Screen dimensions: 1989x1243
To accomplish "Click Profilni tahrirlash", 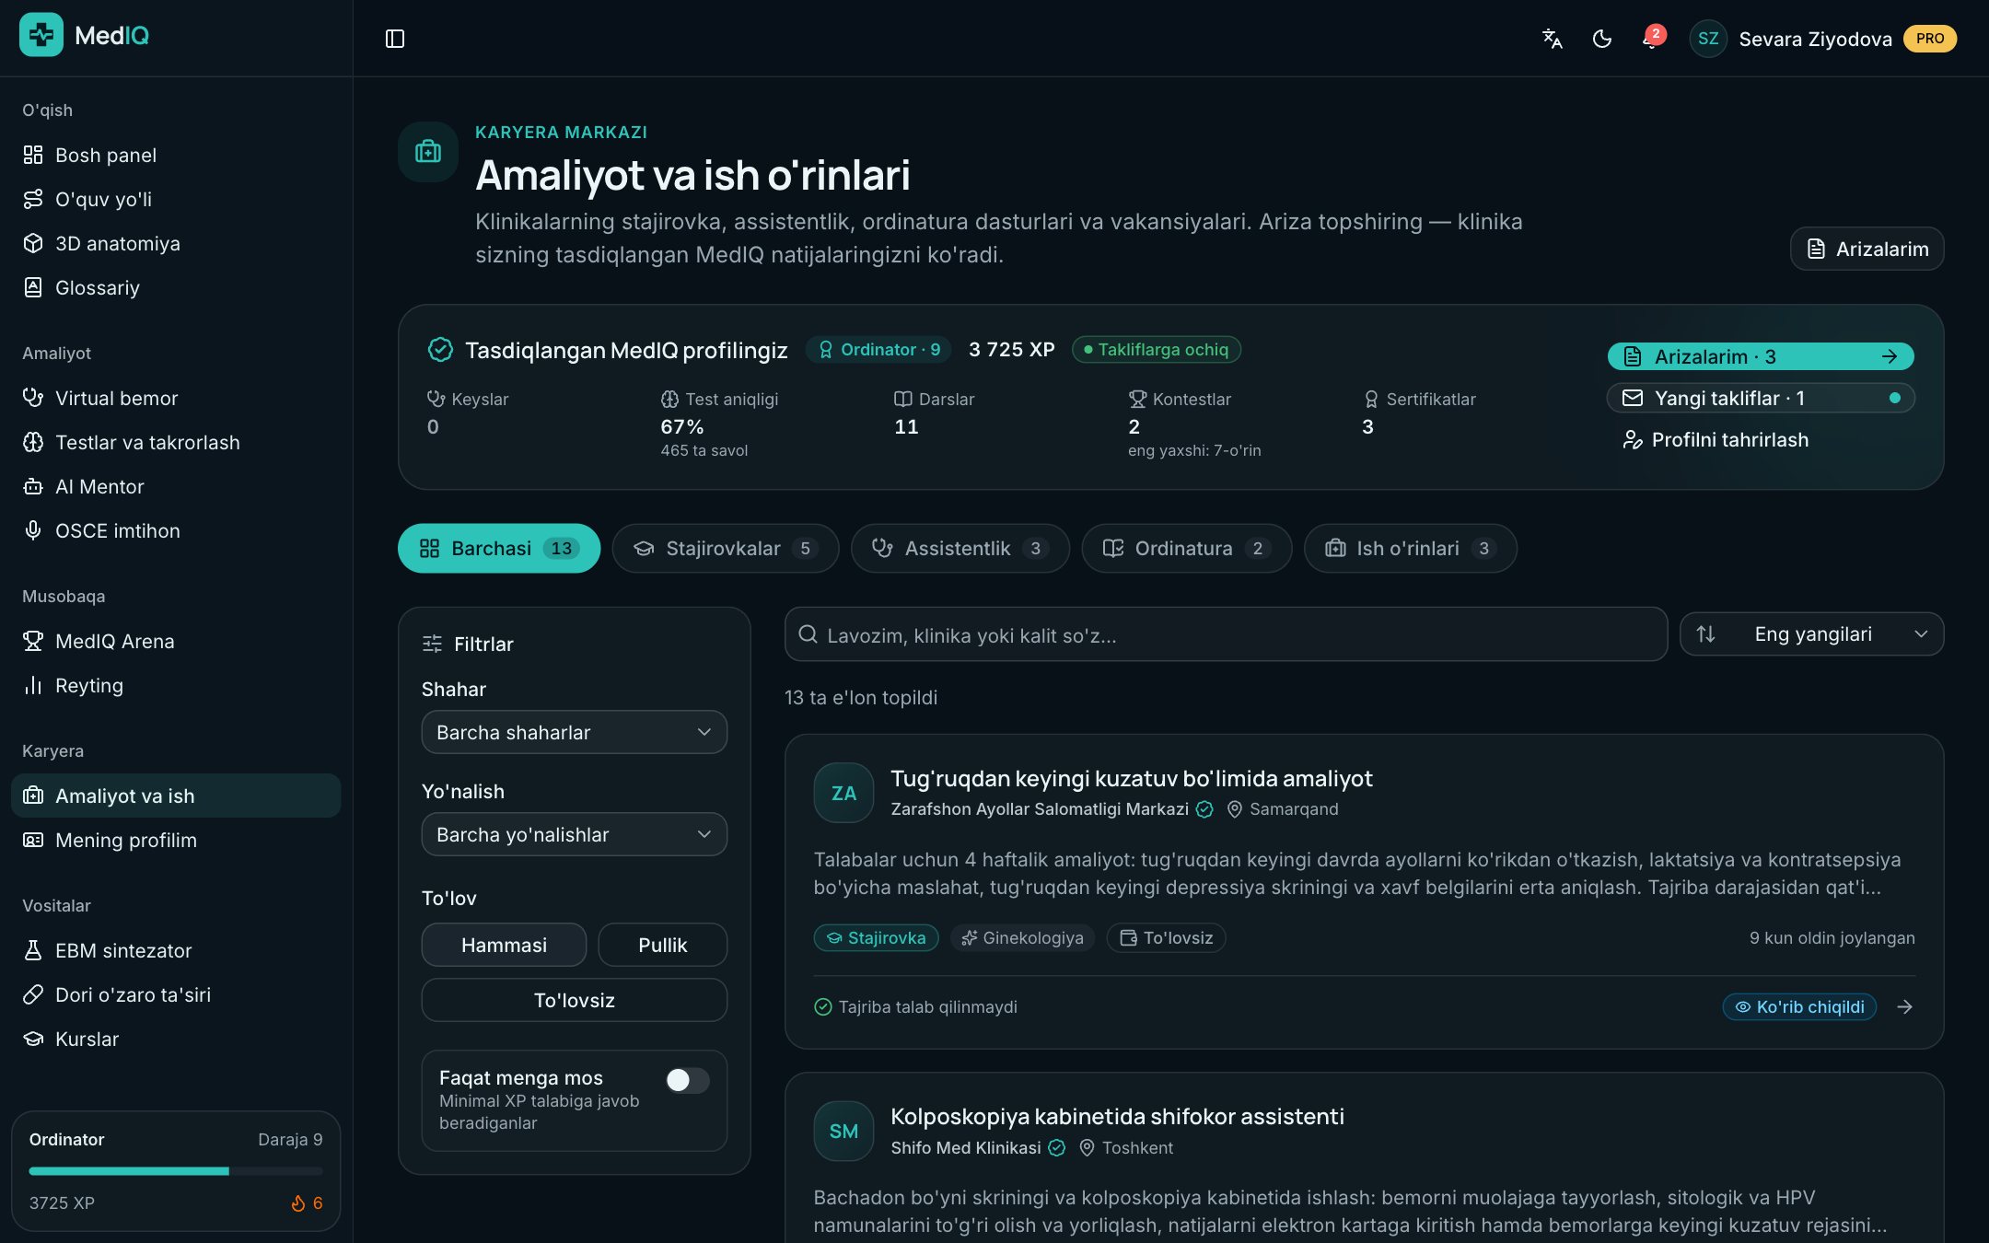I will 1716,439.
